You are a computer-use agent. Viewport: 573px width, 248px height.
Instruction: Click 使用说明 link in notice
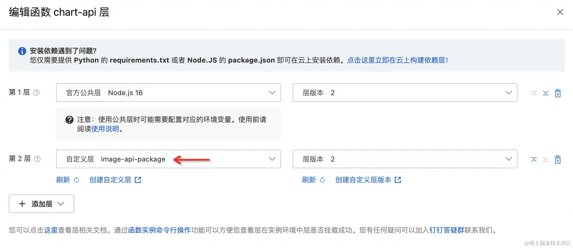105,129
